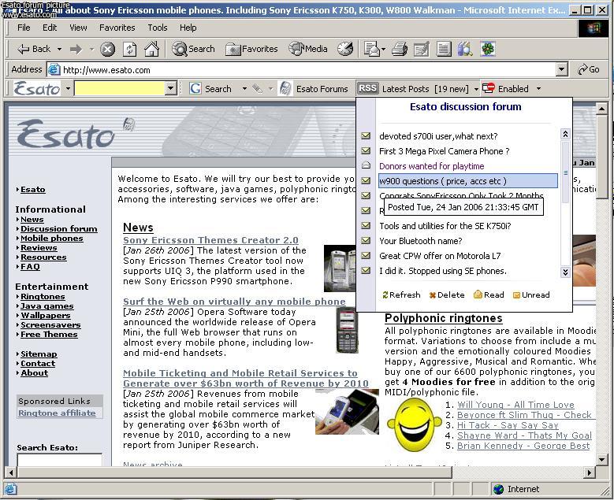Viewport: 614px width, 500px height.
Task: Open the yellow search box dropdown
Action: tap(171, 88)
